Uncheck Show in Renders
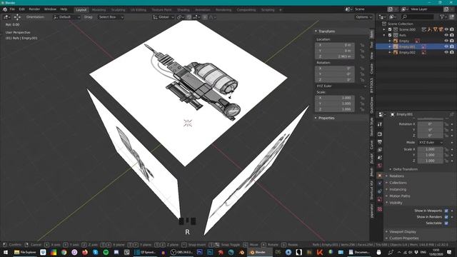This screenshot has height=257, width=457. coord(446,217)
